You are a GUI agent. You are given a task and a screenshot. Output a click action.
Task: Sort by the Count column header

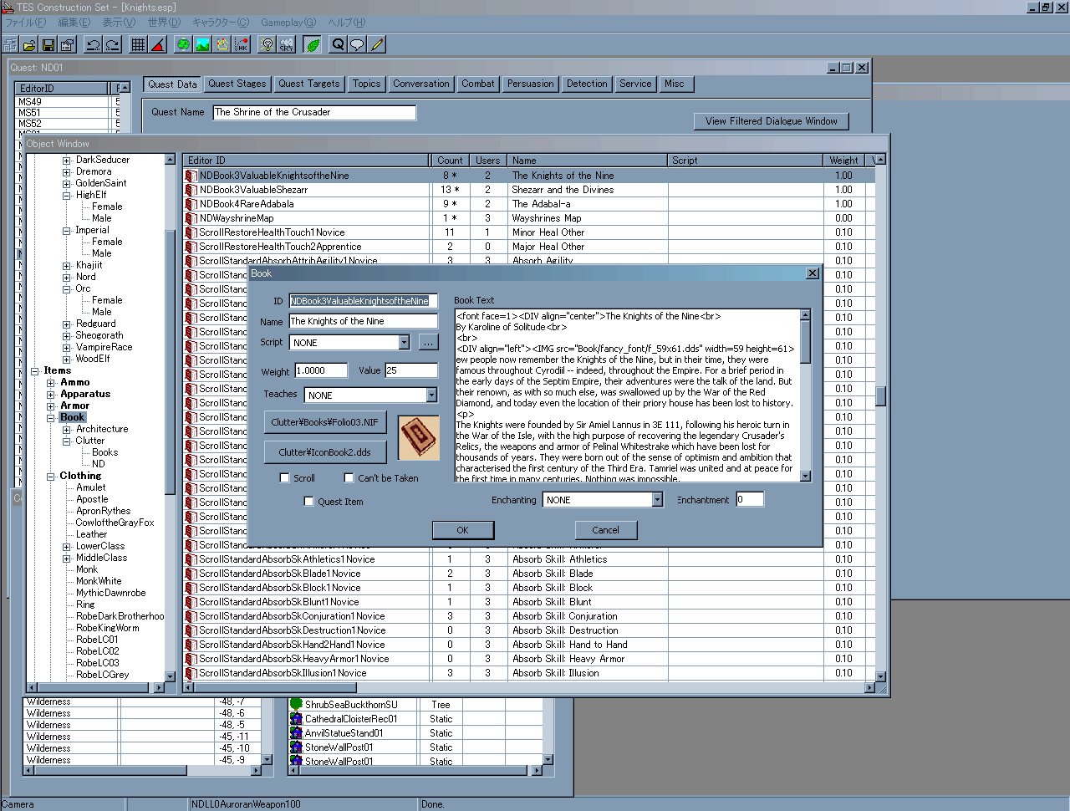pyautogui.click(x=450, y=161)
